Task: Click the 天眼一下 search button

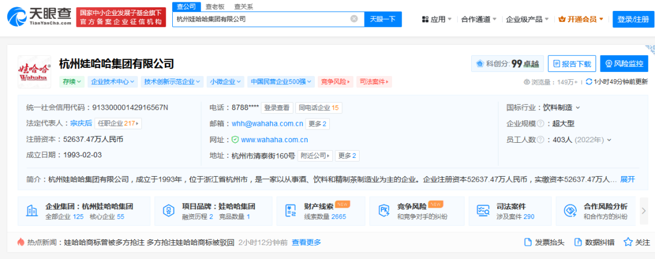Action: [383, 19]
